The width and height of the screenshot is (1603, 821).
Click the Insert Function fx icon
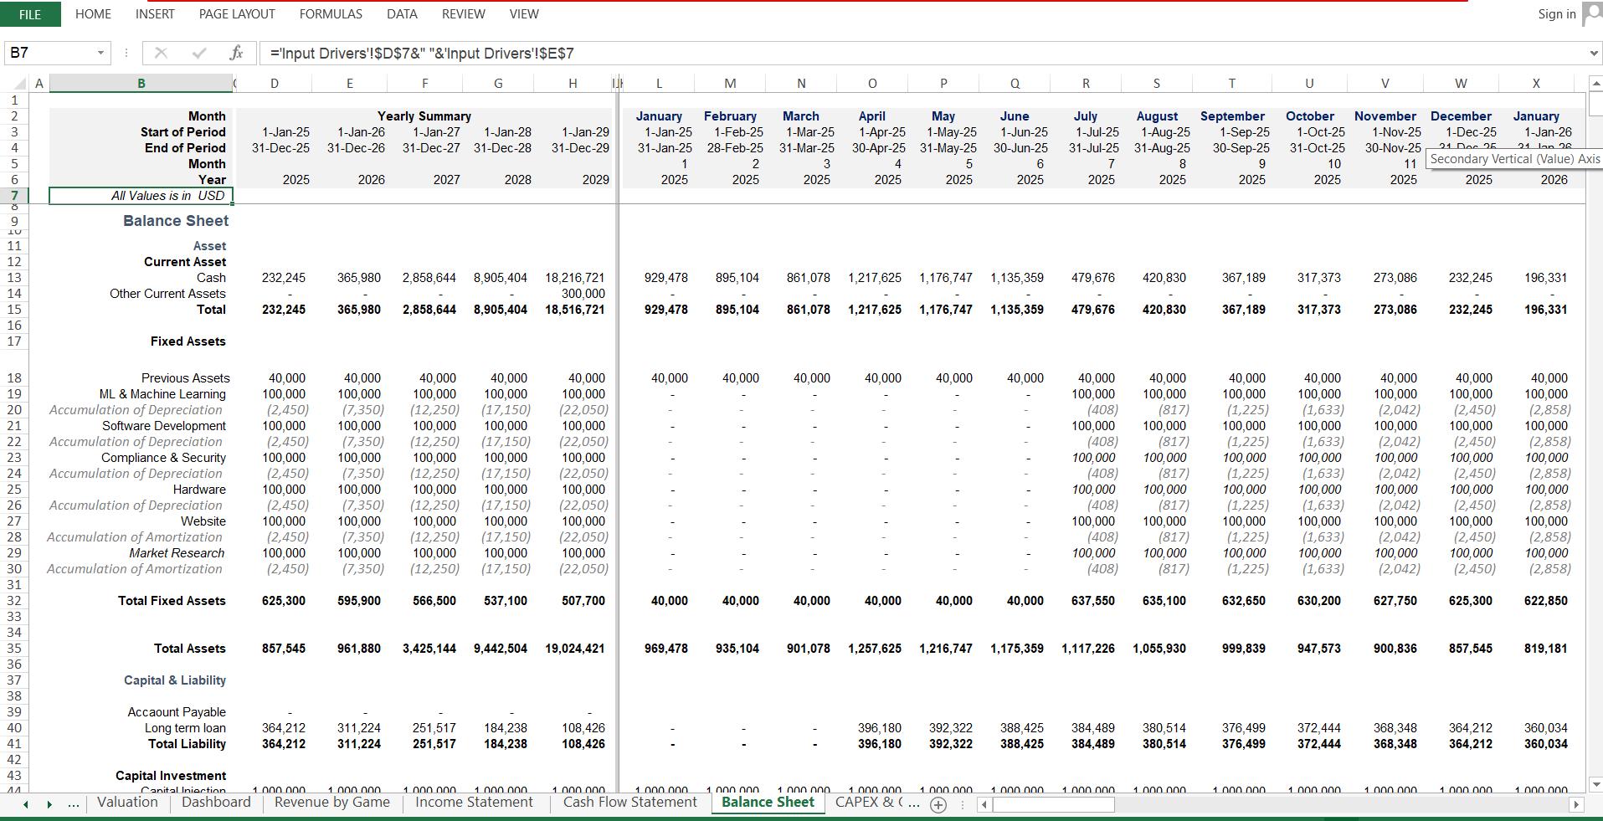click(x=236, y=53)
